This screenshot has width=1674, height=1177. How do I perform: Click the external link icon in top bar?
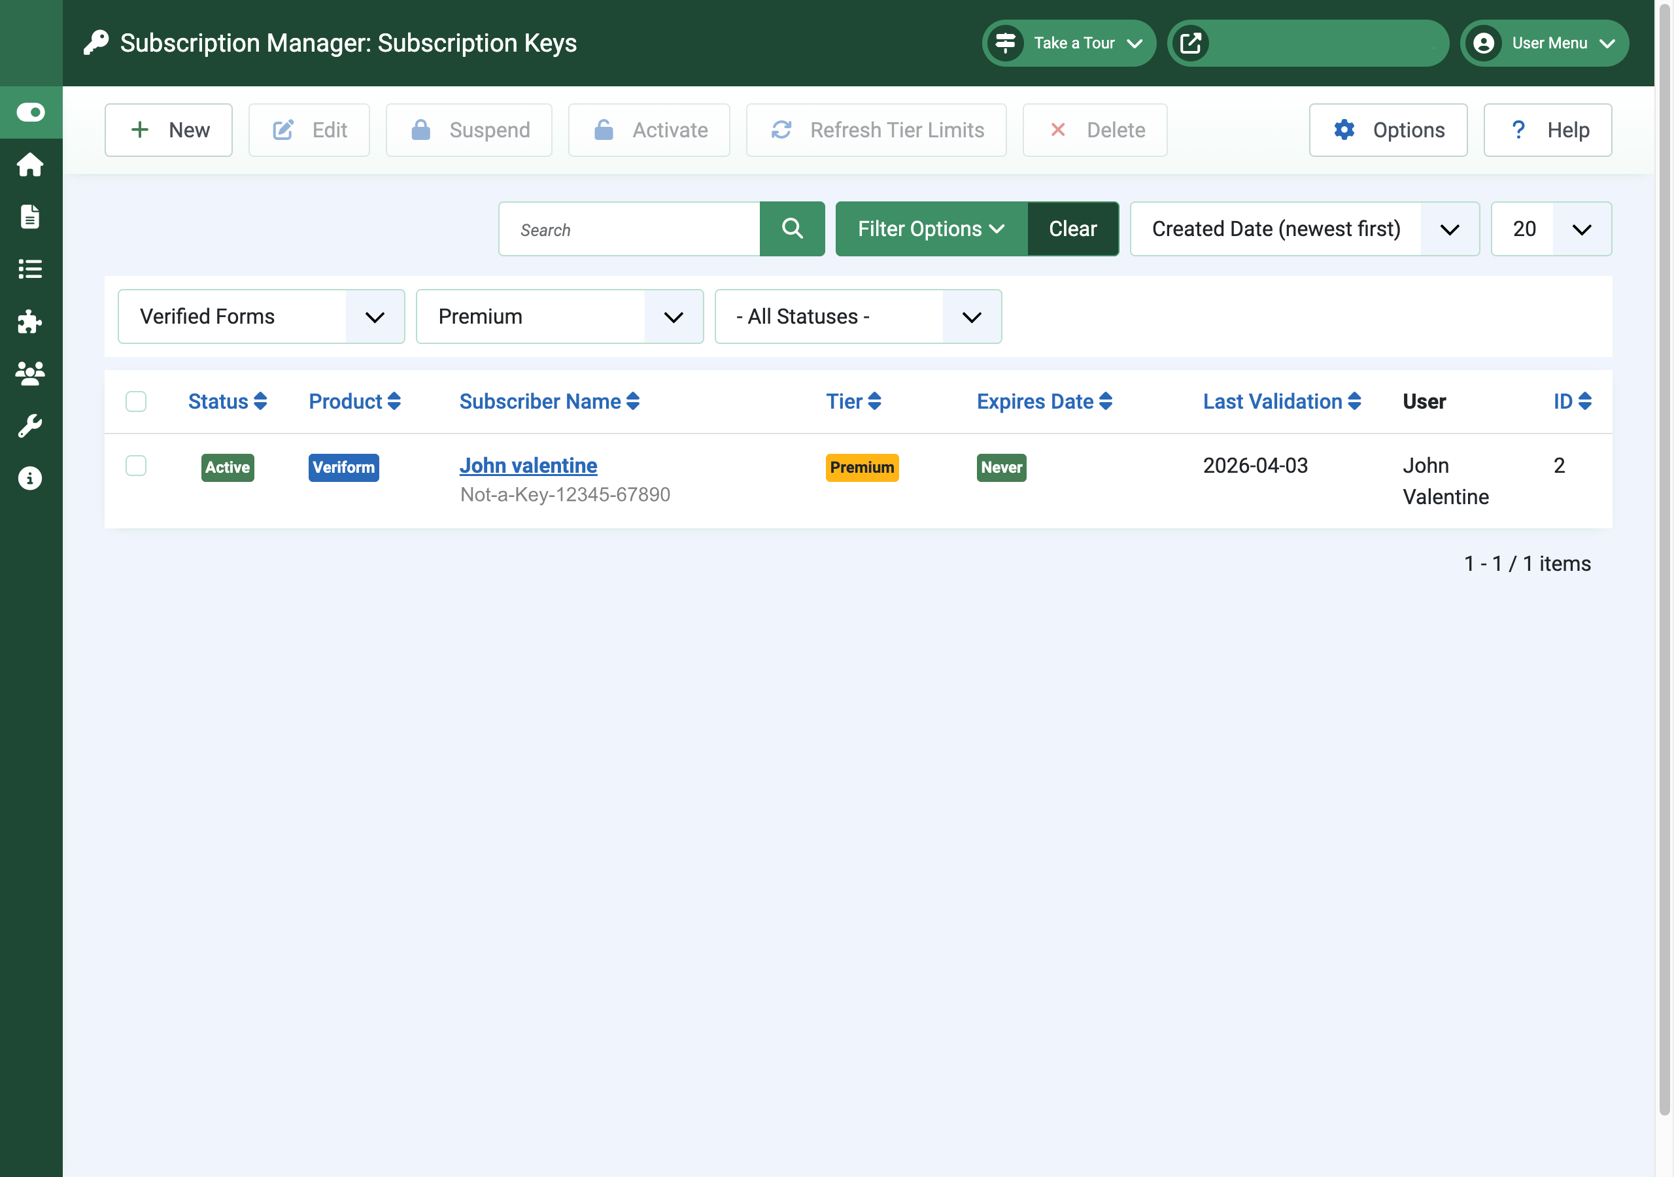(x=1191, y=43)
